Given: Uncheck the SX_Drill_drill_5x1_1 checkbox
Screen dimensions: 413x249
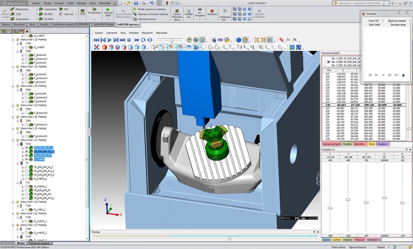Looking at the screenshot, I should pos(26,152).
